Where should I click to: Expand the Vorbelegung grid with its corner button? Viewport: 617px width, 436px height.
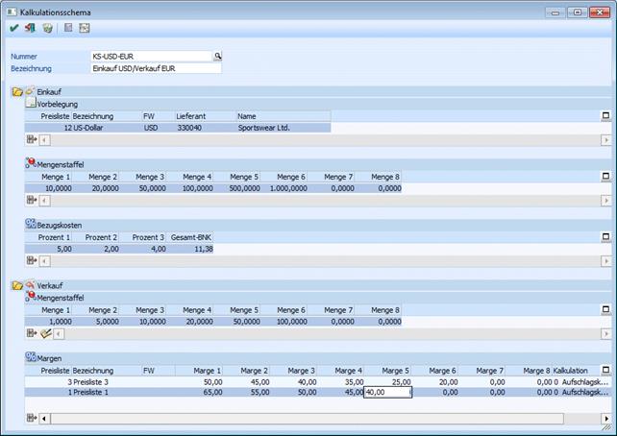click(605, 115)
